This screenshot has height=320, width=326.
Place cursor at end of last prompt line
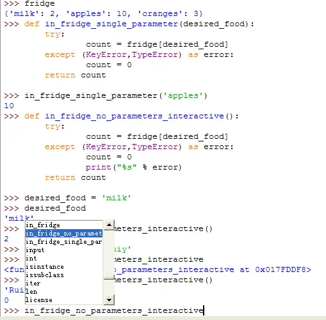pyautogui.click(x=204, y=310)
